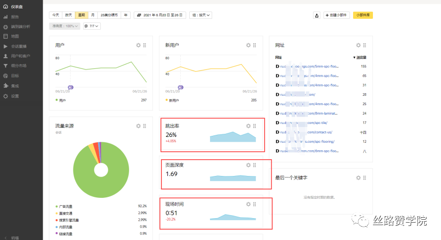The image size is (441, 240).
Task: Open gear settings of 流量来源 widget
Action: click(139, 126)
